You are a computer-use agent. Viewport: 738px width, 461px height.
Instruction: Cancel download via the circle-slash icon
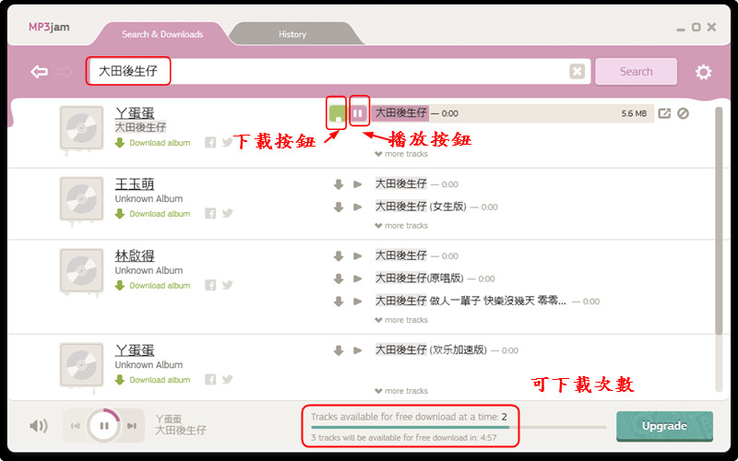click(x=683, y=113)
